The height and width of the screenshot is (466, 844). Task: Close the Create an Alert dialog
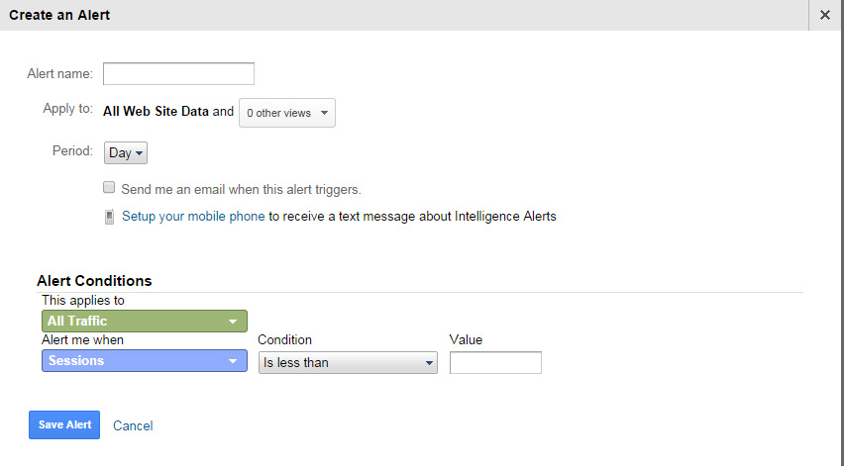(x=825, y=15)
